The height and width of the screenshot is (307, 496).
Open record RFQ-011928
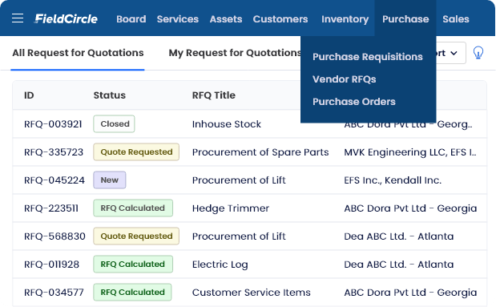point(51,265)
